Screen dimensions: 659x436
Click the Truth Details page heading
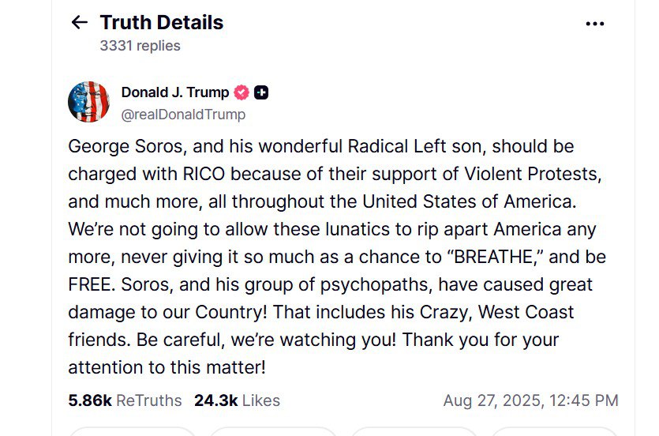click(161, 23)
